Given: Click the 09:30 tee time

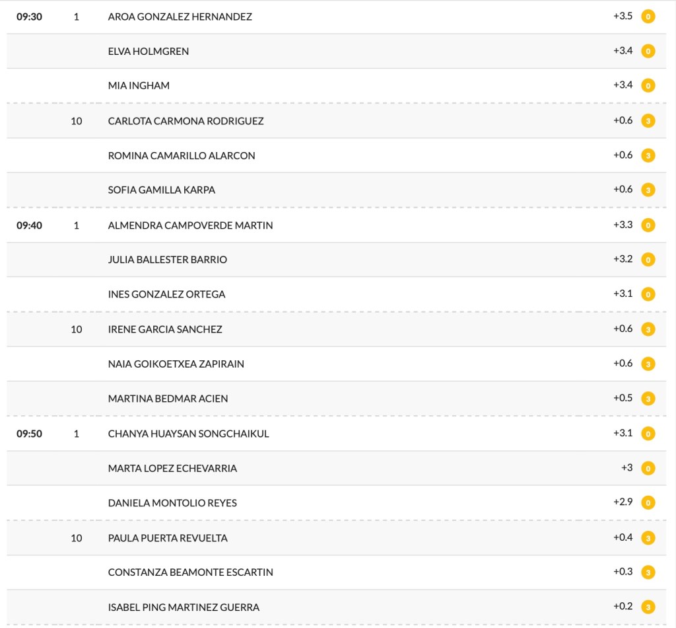Looking at the screenshot, I should pos(29,17).
